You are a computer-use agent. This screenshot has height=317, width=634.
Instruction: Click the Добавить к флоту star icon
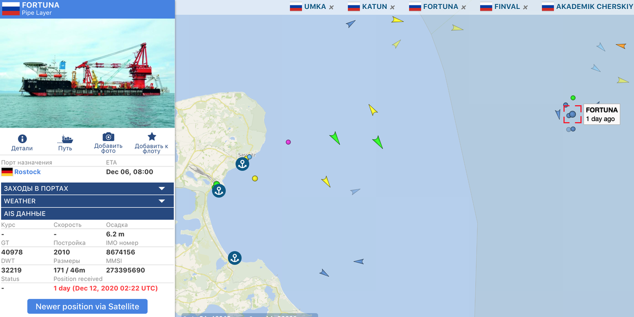[152, 137]
